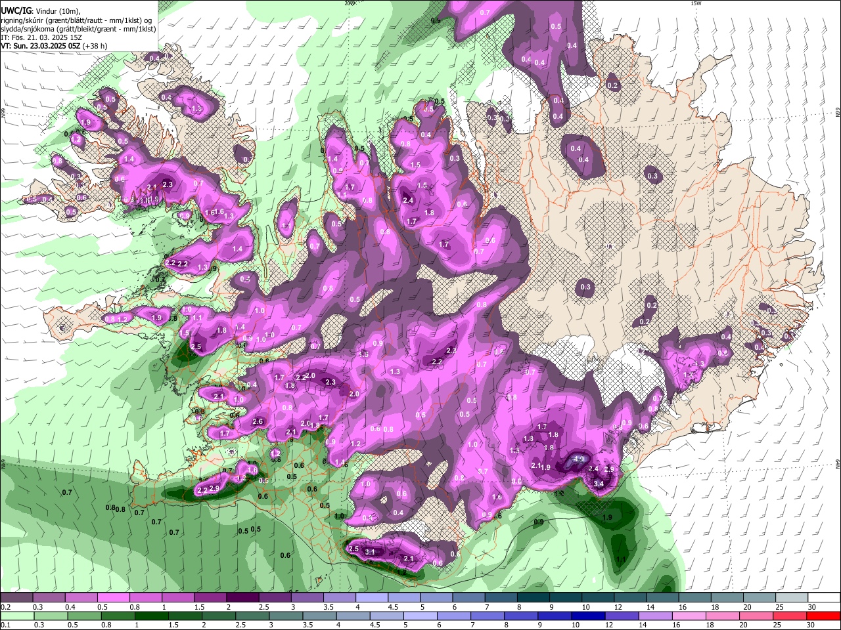Select the dark mauve 0.2 swatch in snowfall scale
Screen dimensions: 841x630
[x=16, y=598]
